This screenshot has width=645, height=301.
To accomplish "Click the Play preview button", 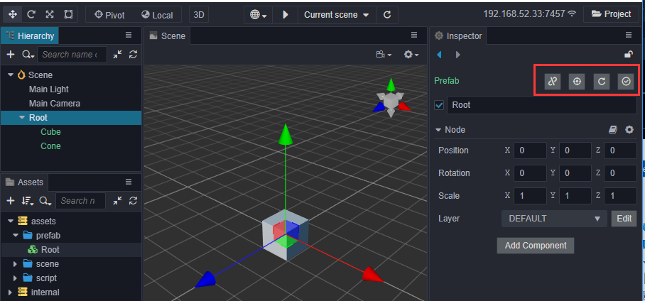I will click(285, 14).
